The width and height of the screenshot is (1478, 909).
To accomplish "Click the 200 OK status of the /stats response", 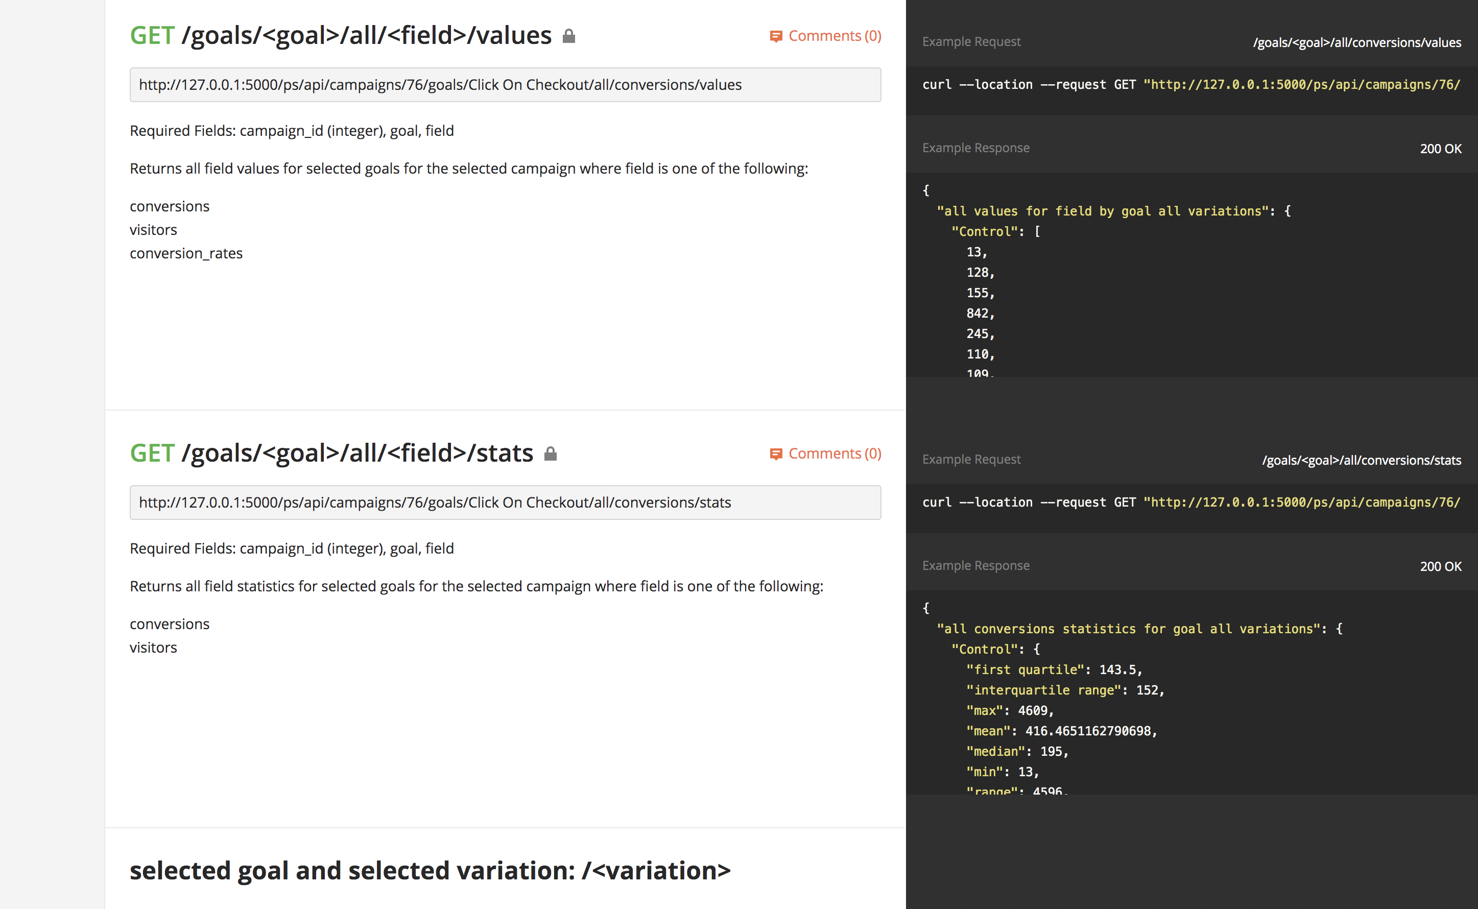I will point(1440,566).
